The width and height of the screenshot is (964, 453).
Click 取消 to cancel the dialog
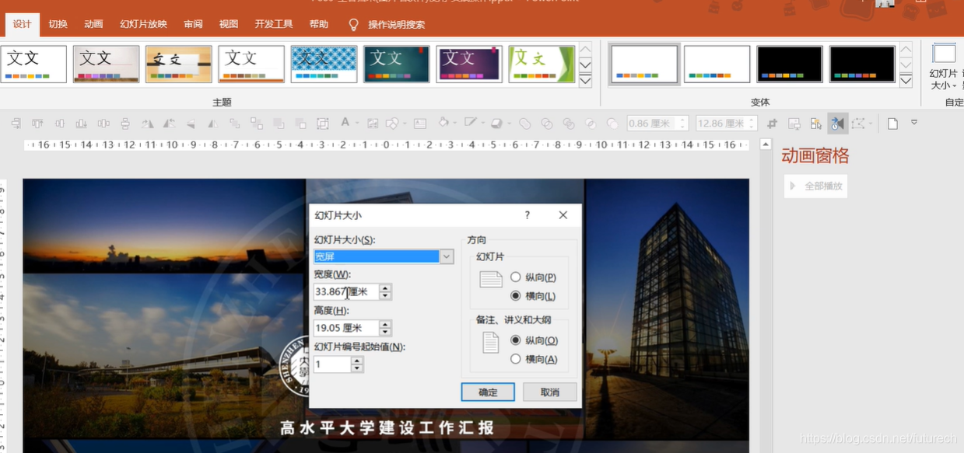(549, 392)
